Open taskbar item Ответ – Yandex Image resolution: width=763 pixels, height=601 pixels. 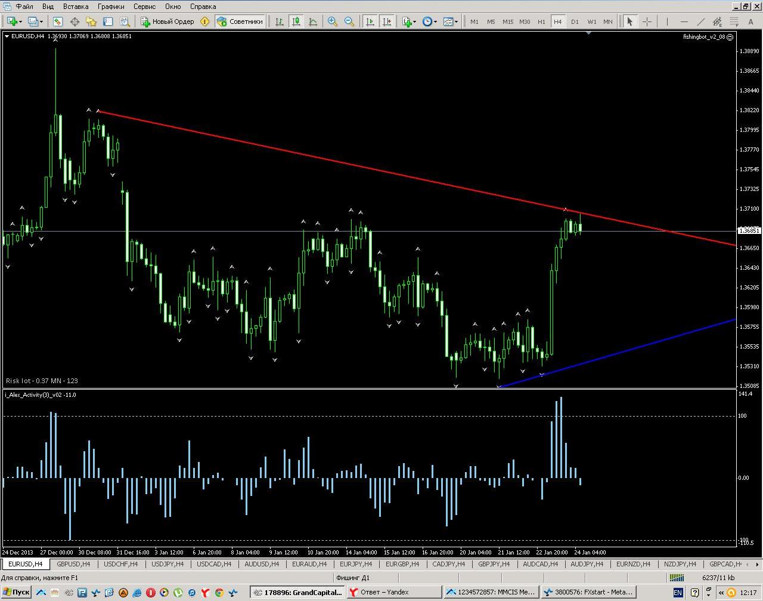(x=394, y=593)
